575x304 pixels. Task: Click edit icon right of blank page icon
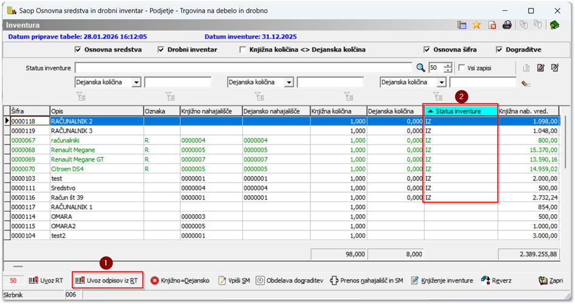coord(540,67)
